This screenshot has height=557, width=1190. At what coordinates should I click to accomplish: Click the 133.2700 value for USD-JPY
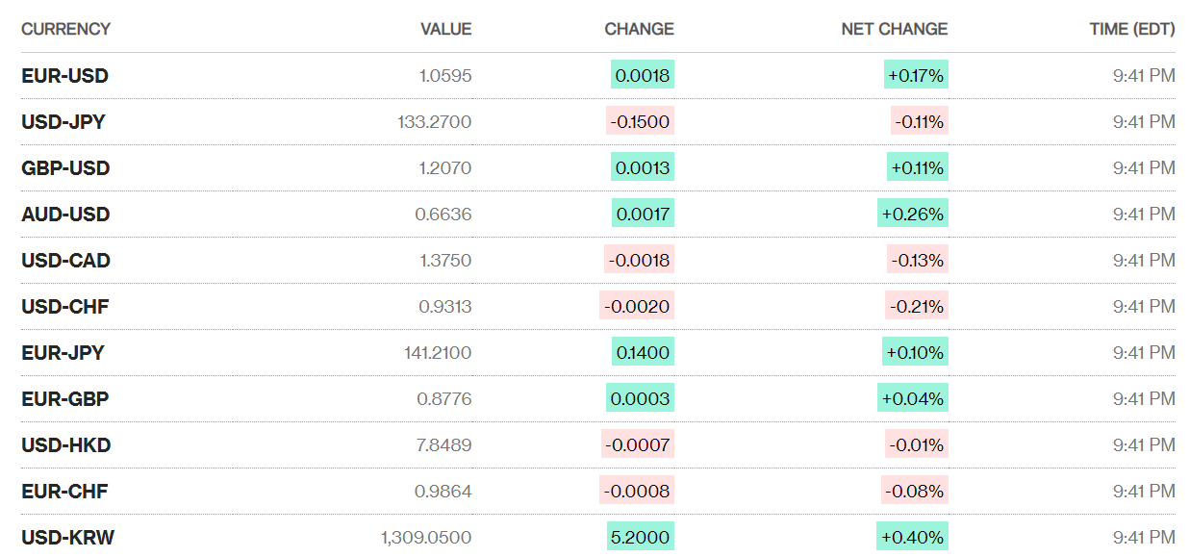tap(434, 121)
